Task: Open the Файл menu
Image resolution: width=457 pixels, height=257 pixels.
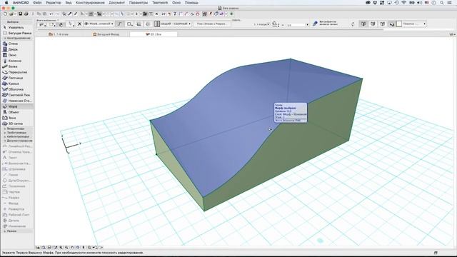Action: pyautogui.click(x=37, y=3)
